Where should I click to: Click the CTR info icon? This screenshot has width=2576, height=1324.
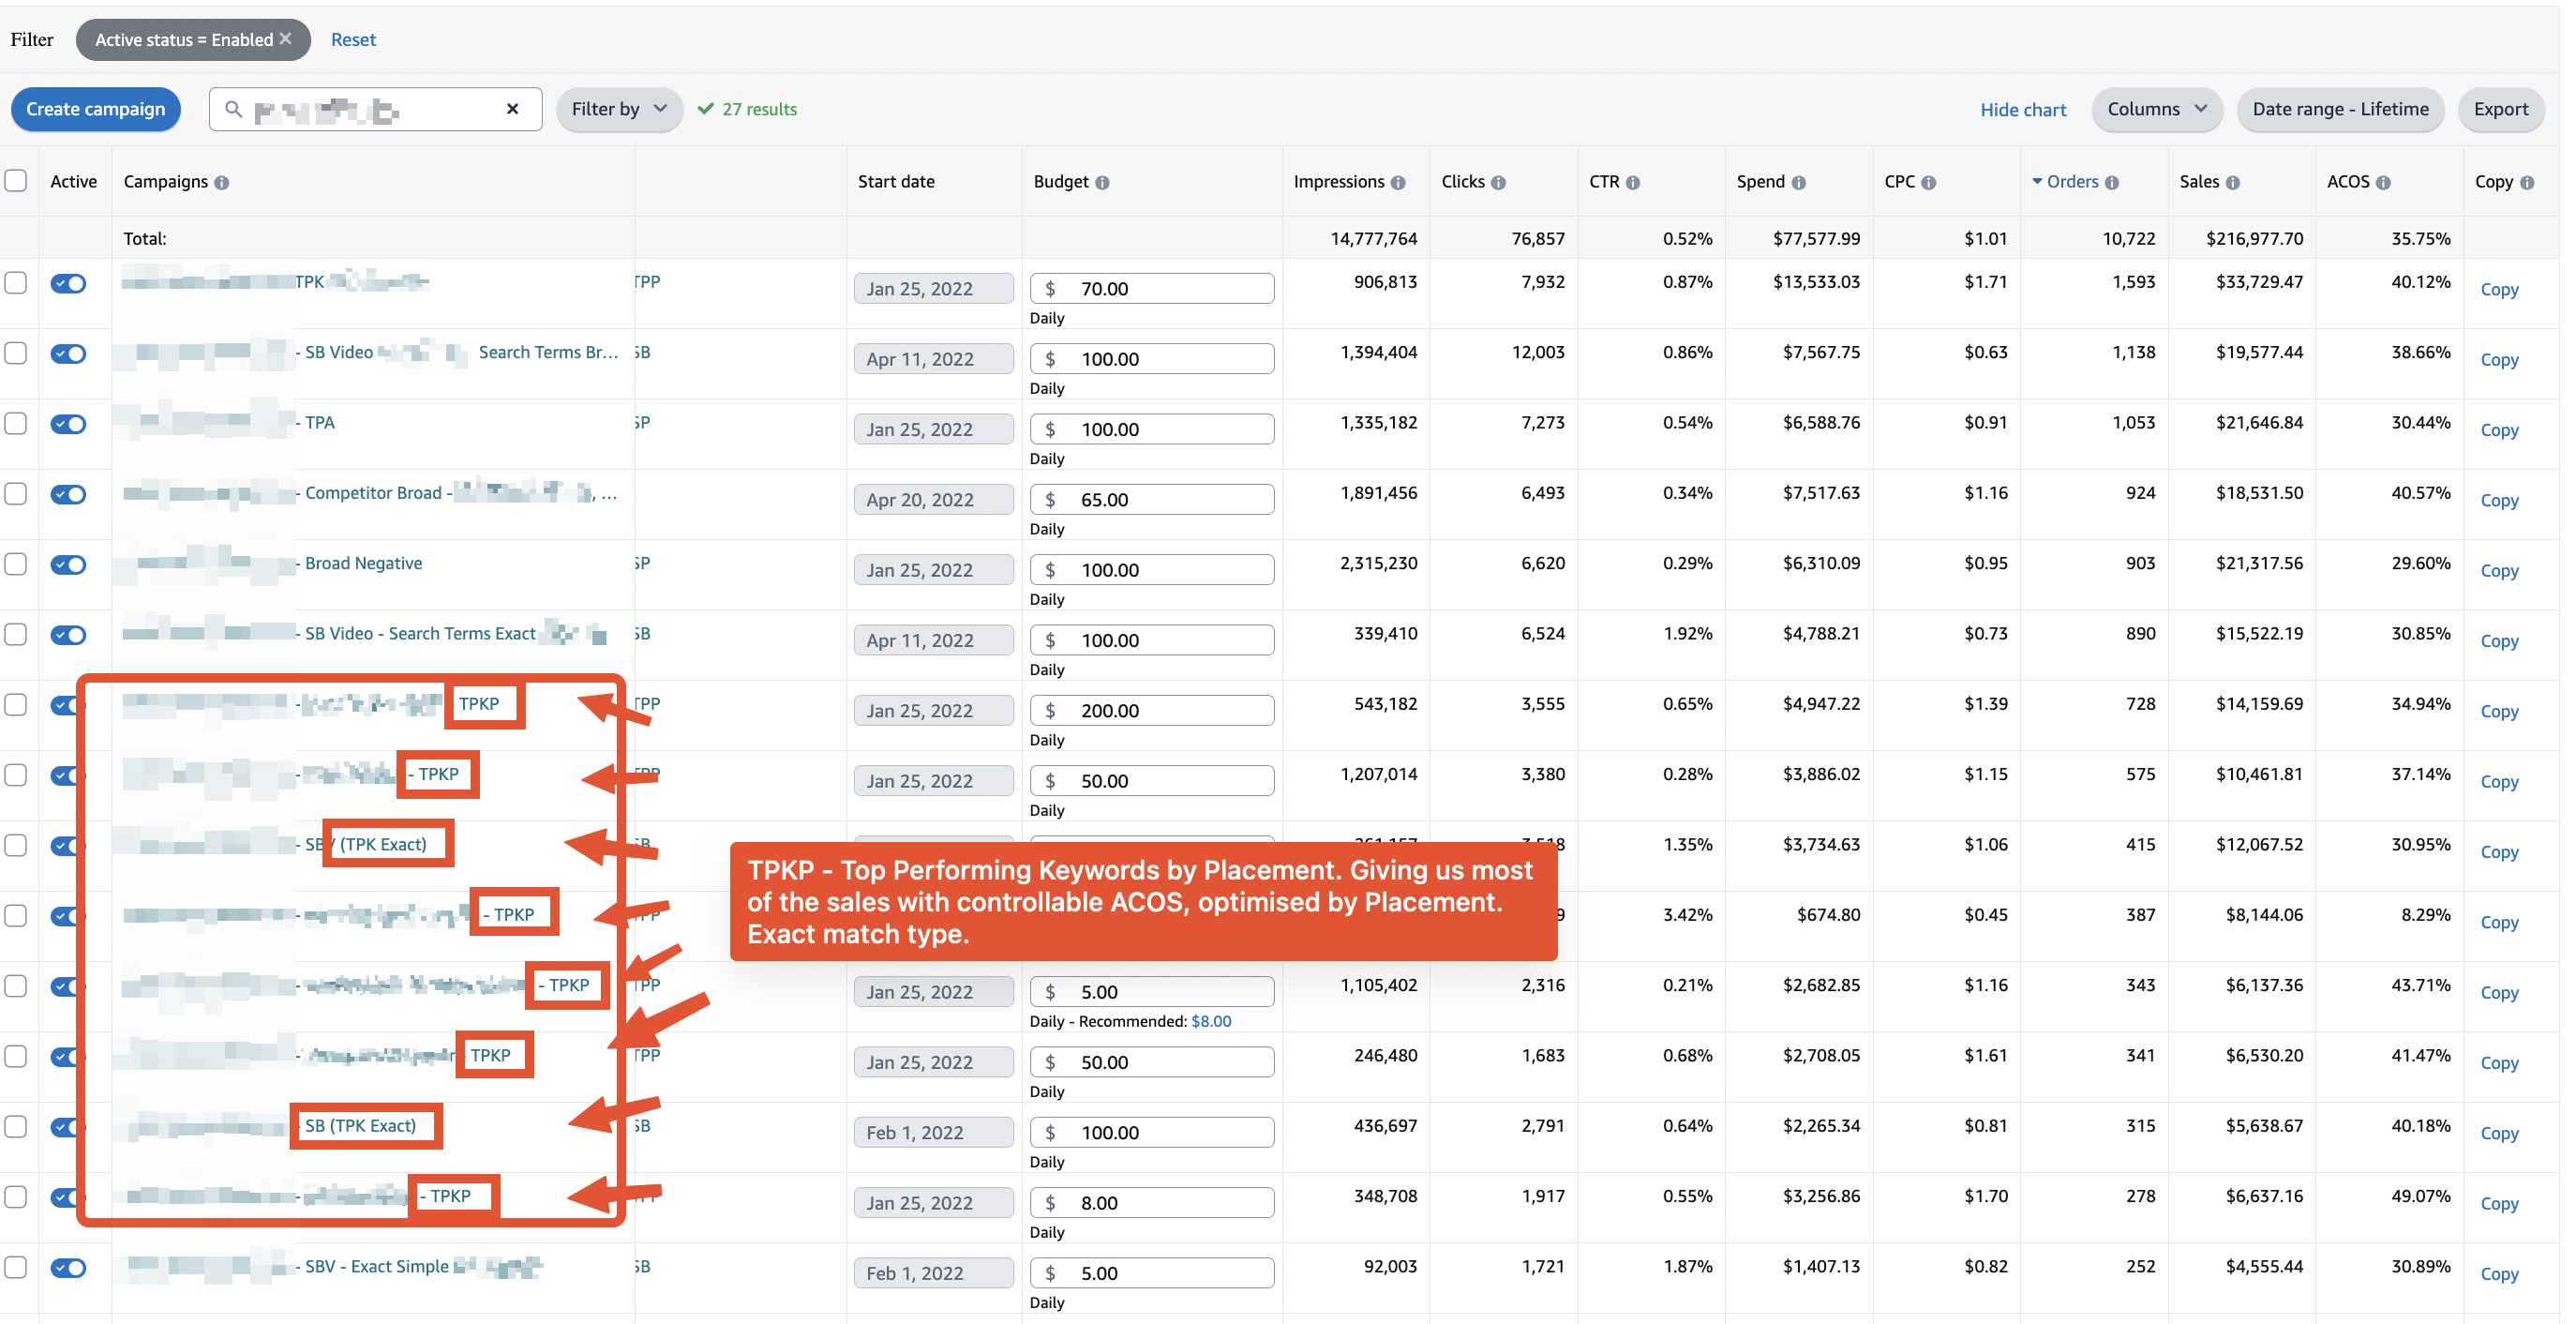point(1632,183)
